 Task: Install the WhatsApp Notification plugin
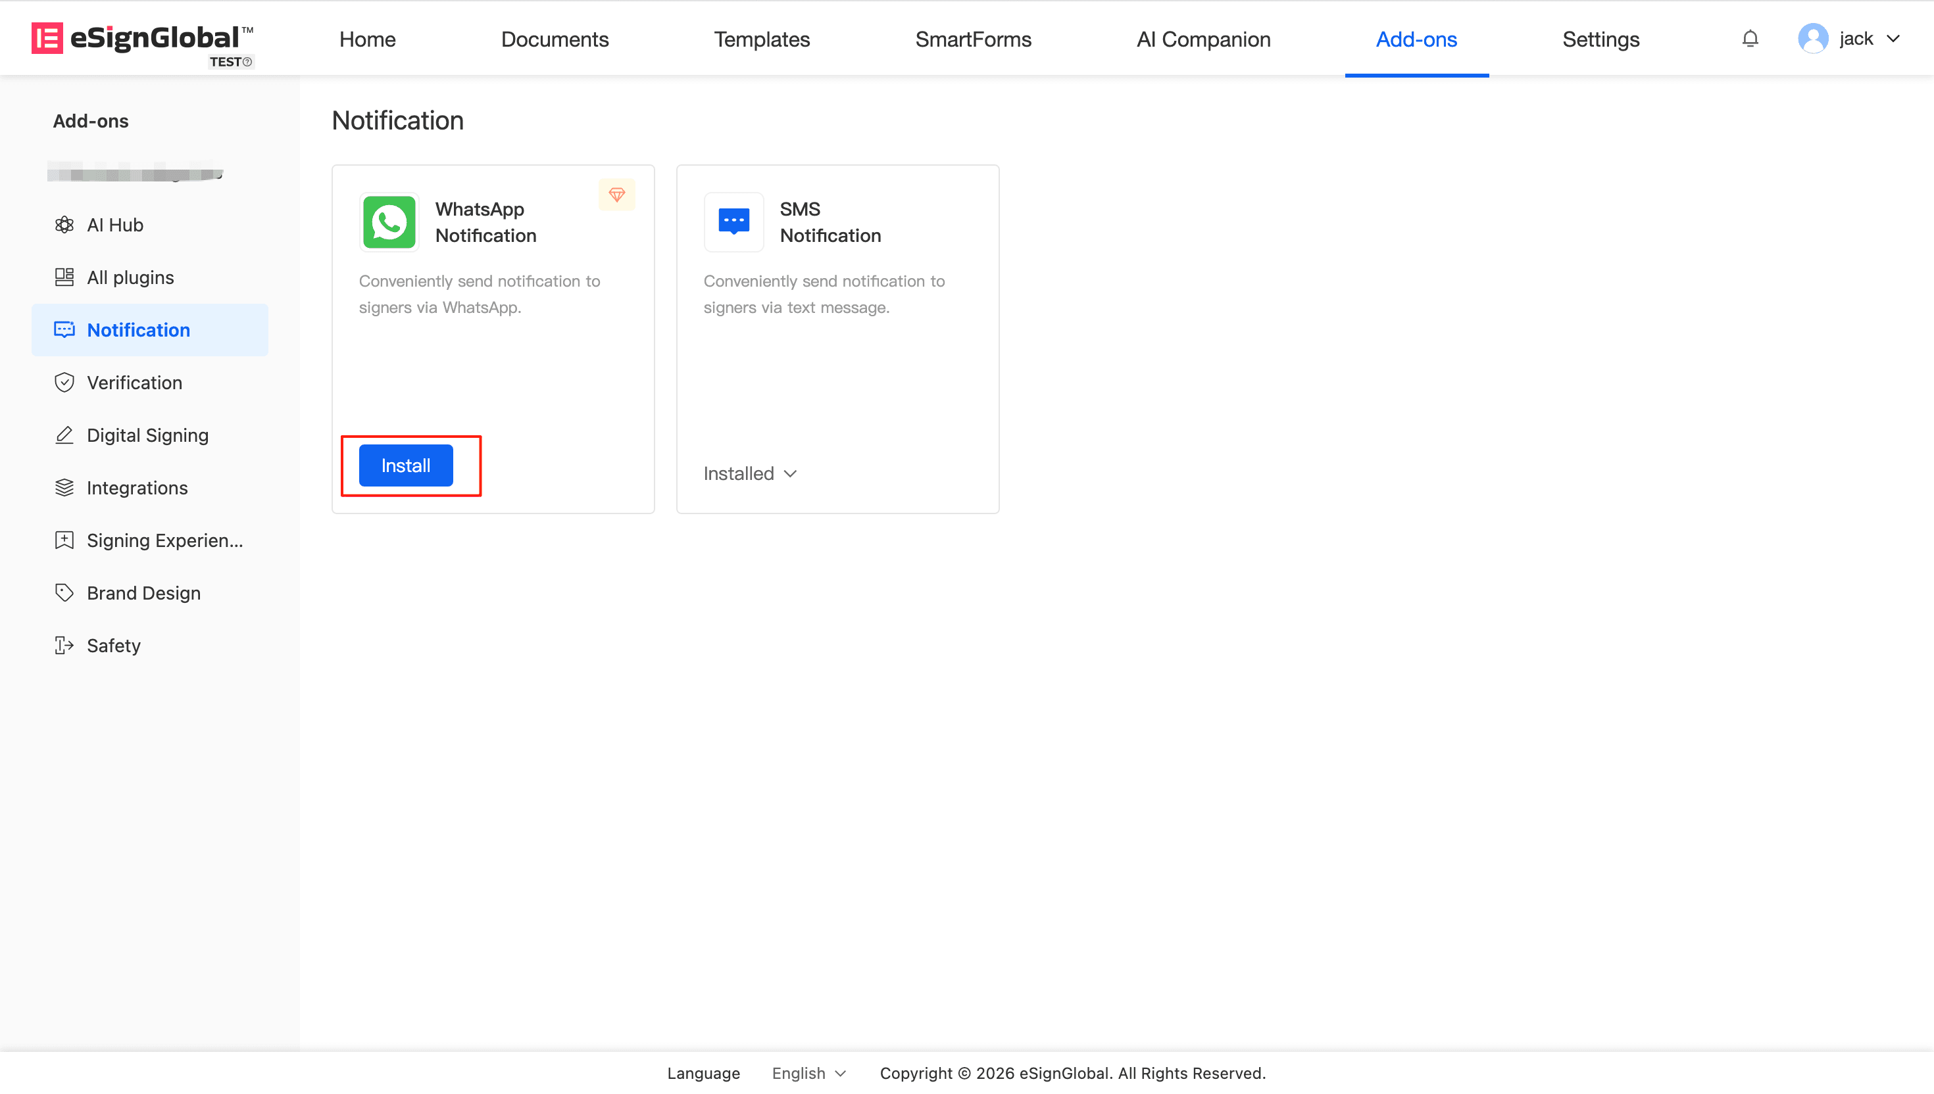coord(405,465)
